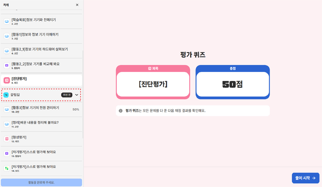
Task: Click the [학습목표] lesson slide icon
Action: pyautogui.click(x=7, y=21)
